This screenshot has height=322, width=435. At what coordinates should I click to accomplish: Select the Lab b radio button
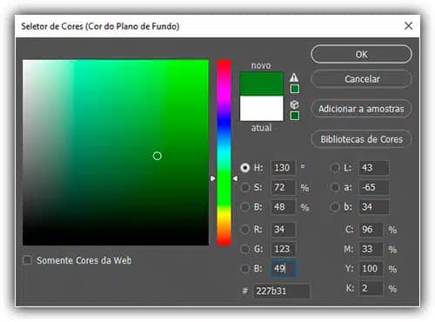335,207
